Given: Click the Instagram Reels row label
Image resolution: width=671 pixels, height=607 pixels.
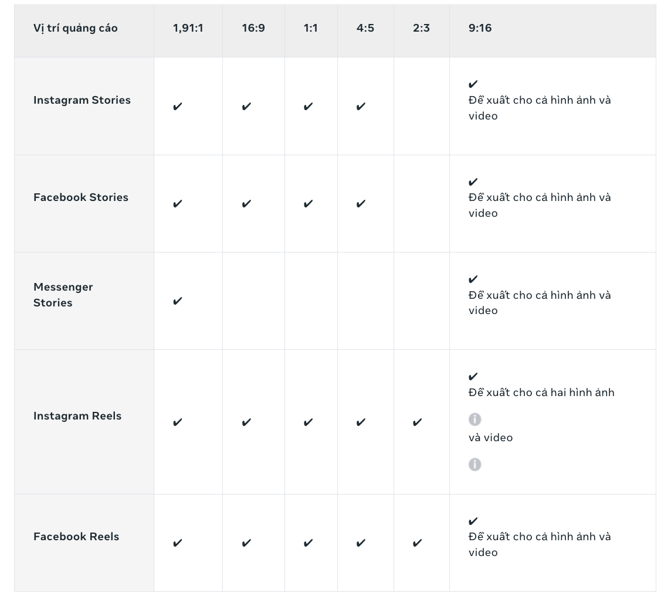Looking at the screenshot, I should [77, 416].
